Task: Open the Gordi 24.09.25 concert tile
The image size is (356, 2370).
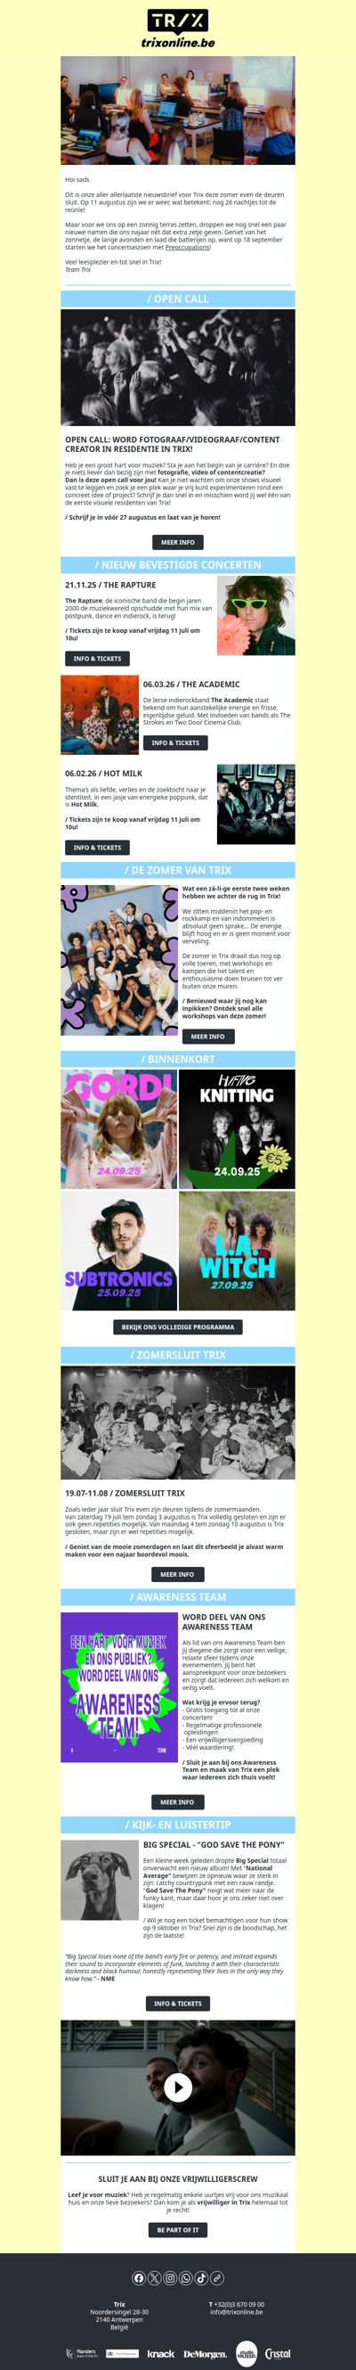Action: pyautogui.click(x=119, y=1129)
